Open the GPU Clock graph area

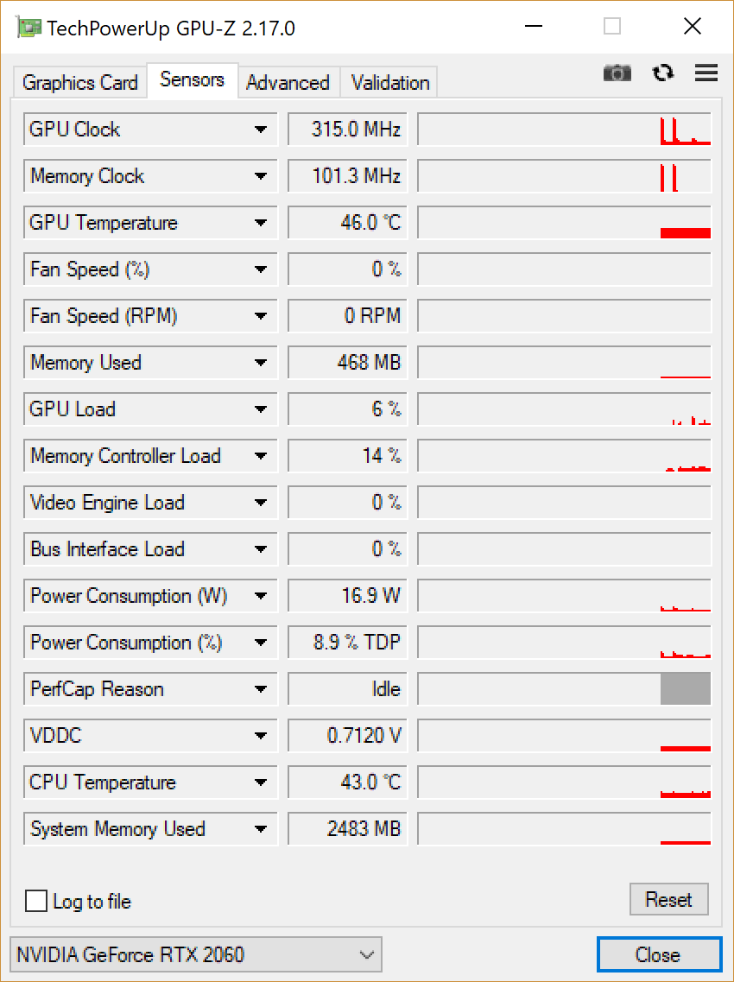[x=563, y=129]
